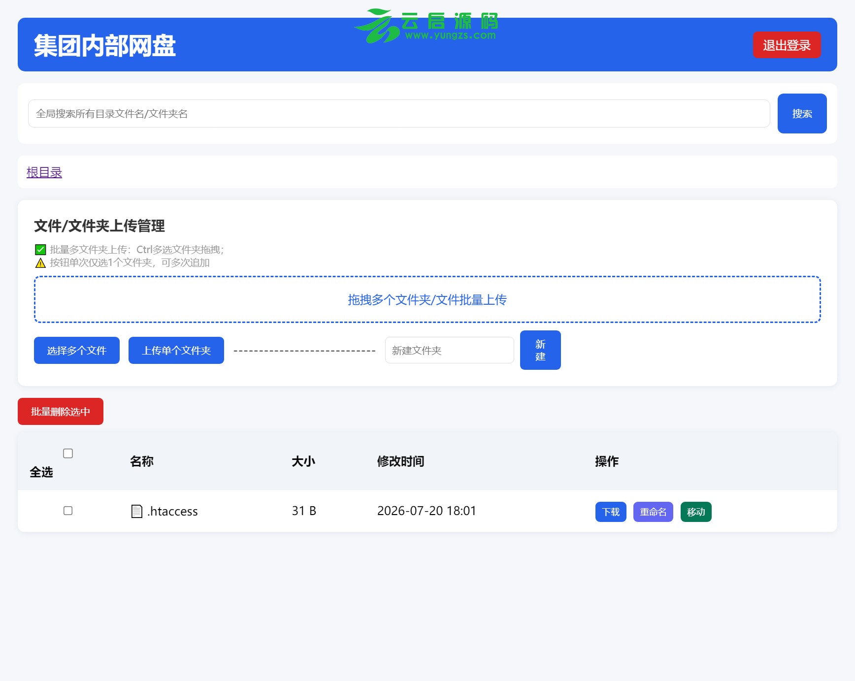The height and width of the screenshot is (681, 855).
Task: Click the 搜索 search button
Action: click(x=802, y=114)
